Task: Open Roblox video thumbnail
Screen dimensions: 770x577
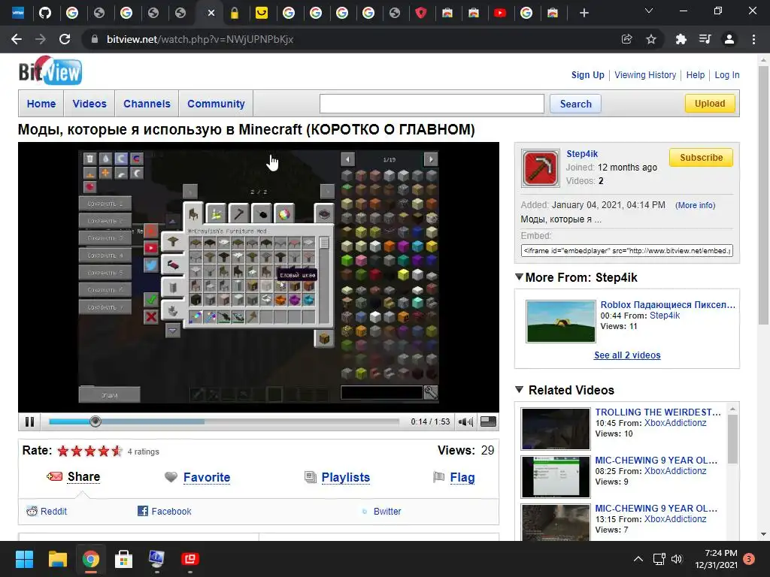Action: 560,322
